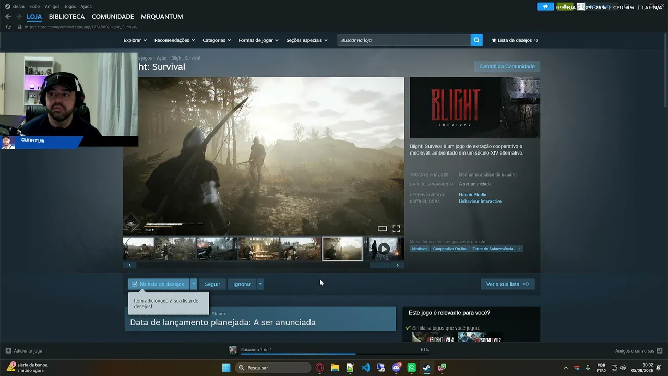Expand the Ignorar options dropdown arrow
668x376 pixels.
point(260,284)
